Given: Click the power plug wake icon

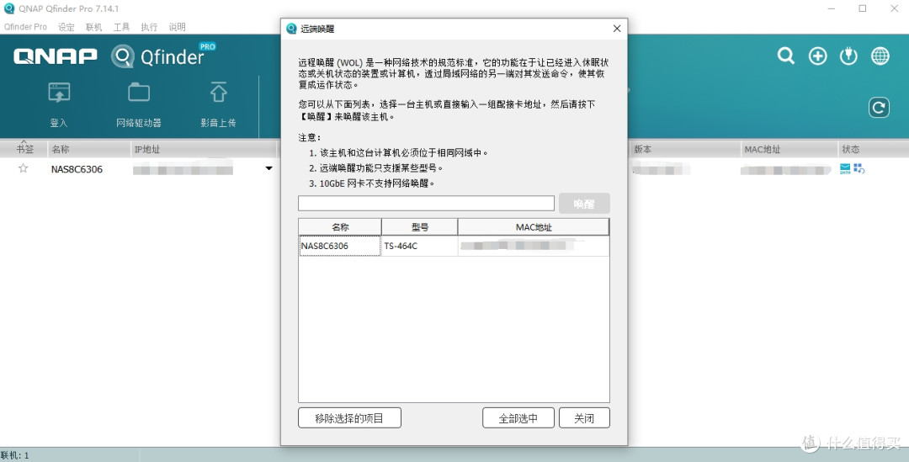Looking at the screenshot, I should click(848, 56).
